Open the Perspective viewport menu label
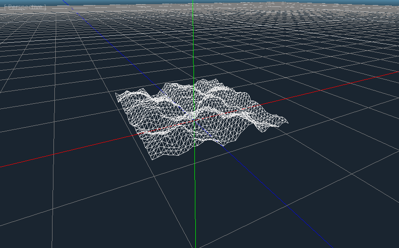399x248 pixels. (x=25, y=7)
